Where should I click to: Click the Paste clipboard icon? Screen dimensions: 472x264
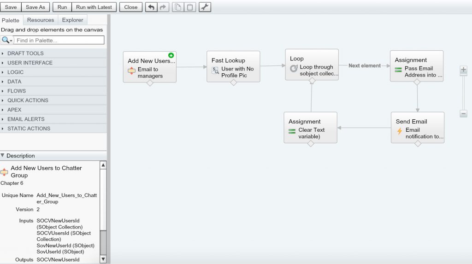coord(189,7)
